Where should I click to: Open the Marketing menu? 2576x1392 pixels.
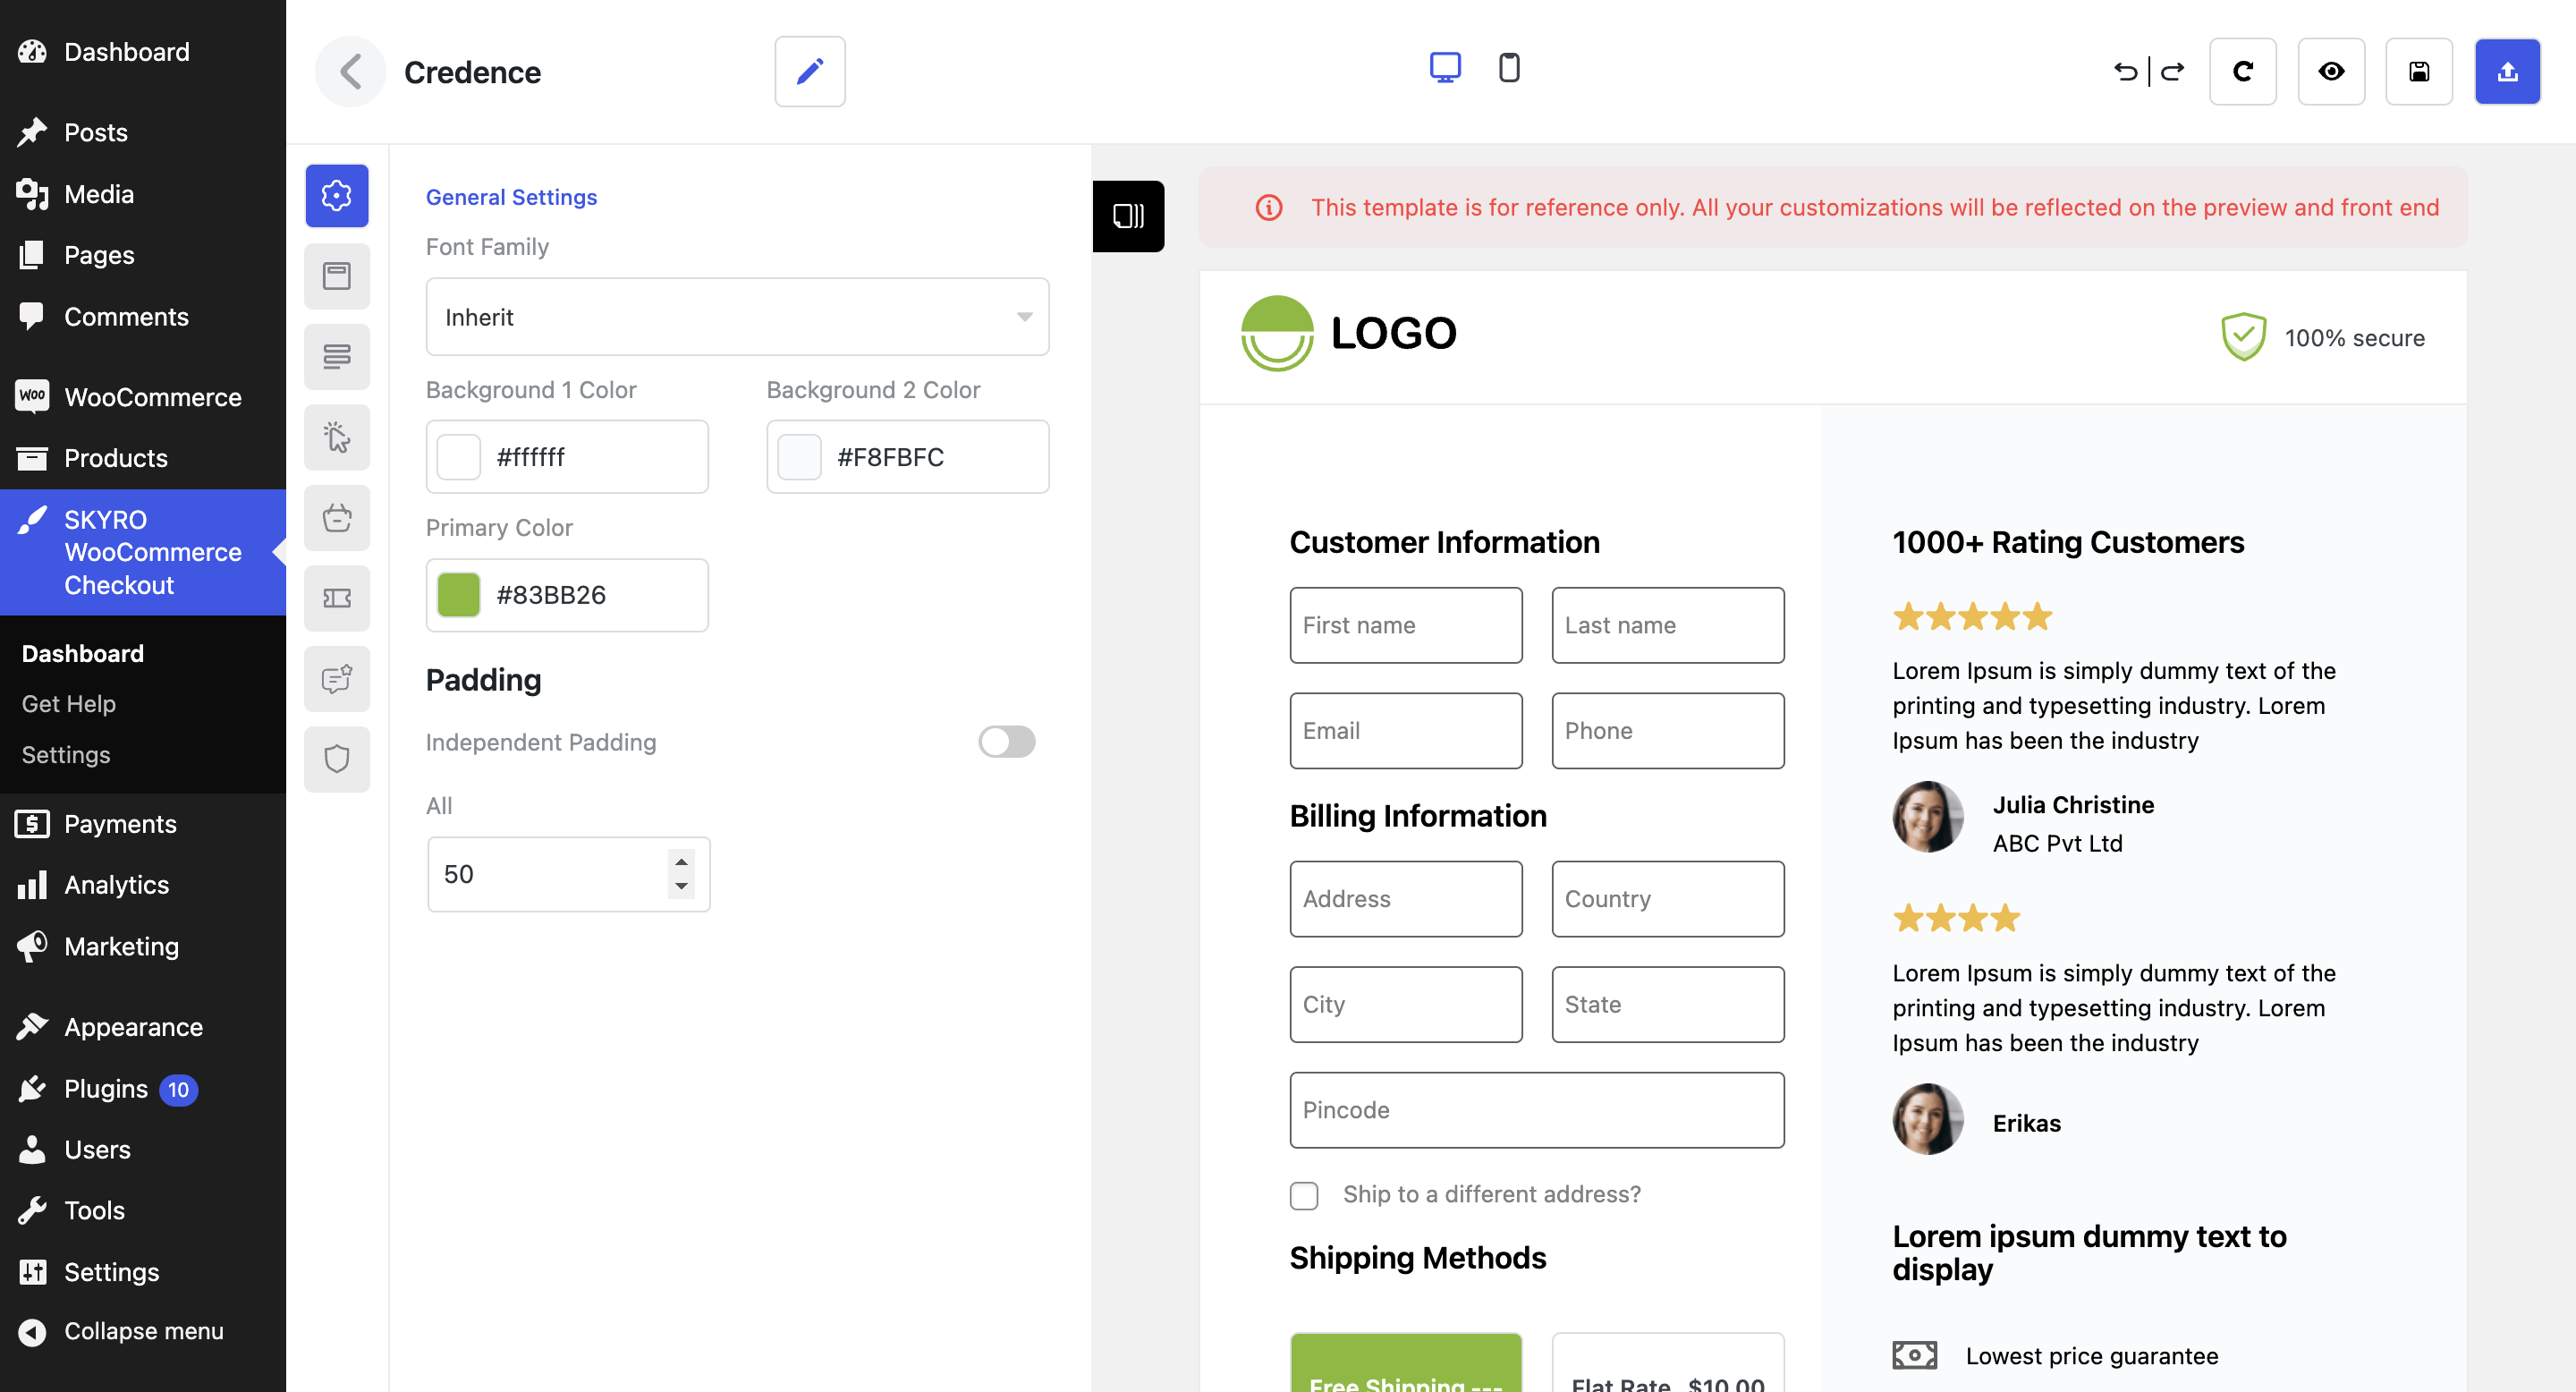click(143, 946)
